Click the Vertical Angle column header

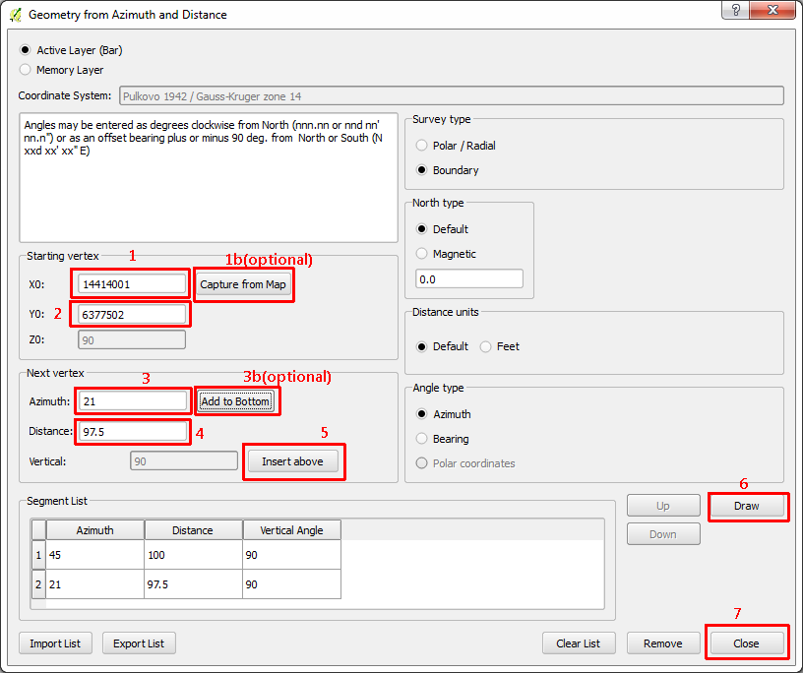(x=292, y=530)
